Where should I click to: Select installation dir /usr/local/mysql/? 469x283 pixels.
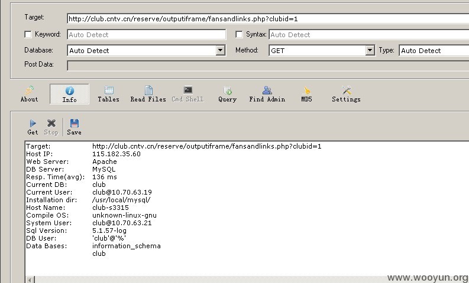[x=121, y=200]
